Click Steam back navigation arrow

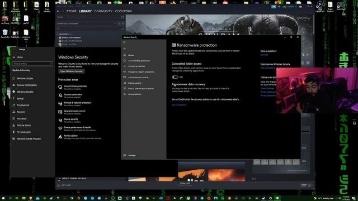coord(58,11)
